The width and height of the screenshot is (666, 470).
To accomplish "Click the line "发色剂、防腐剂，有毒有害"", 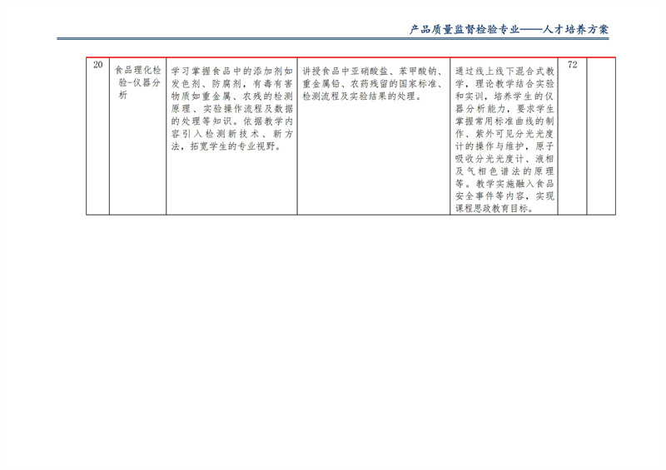I will (x=231, y=83).
